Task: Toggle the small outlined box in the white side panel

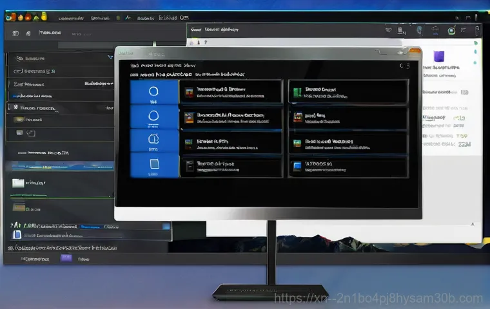Action: 465,92
